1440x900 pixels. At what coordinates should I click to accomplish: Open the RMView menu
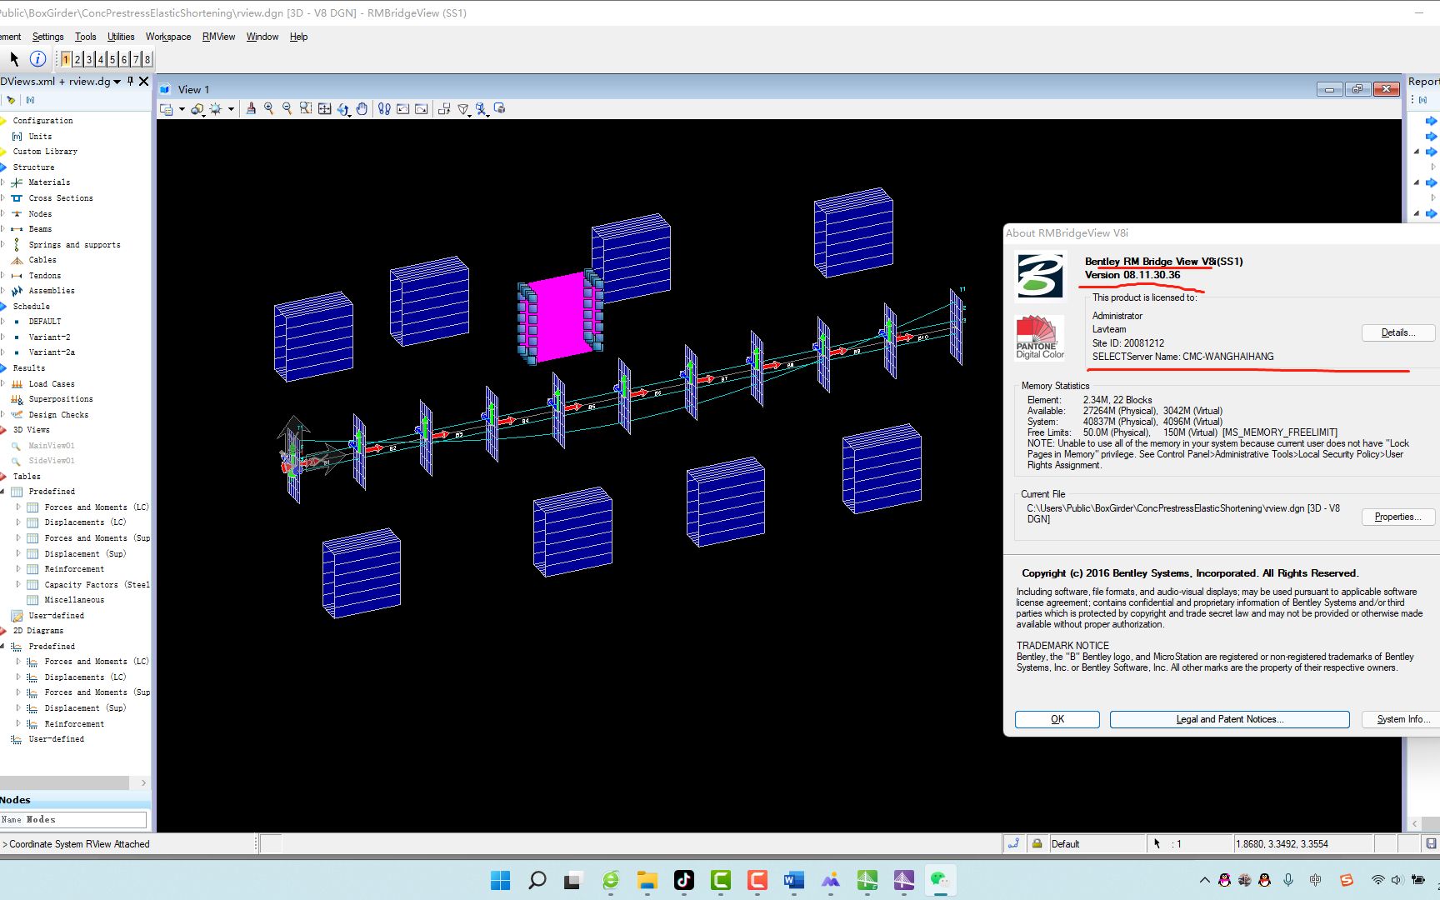(218, 36)
